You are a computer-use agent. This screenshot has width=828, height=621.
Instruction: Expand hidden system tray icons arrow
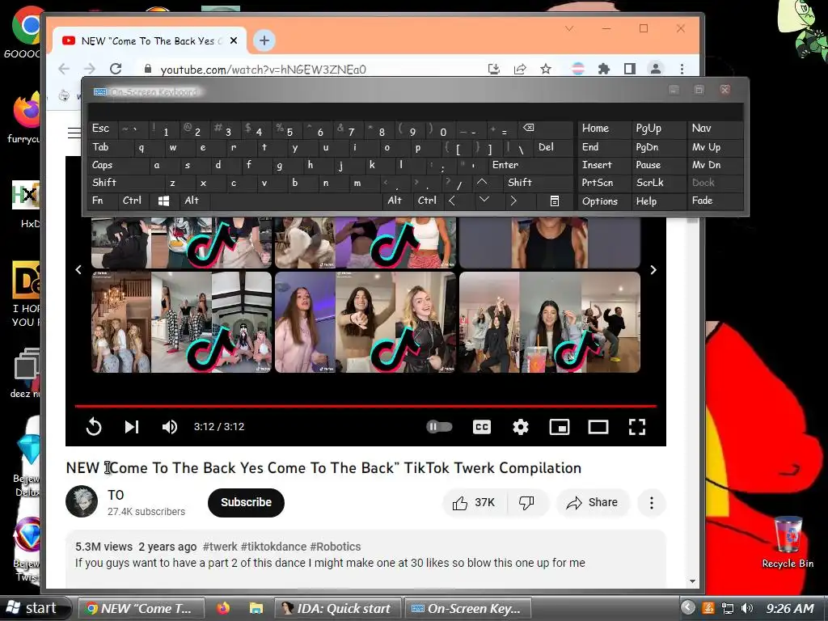(x=687, y=608)
